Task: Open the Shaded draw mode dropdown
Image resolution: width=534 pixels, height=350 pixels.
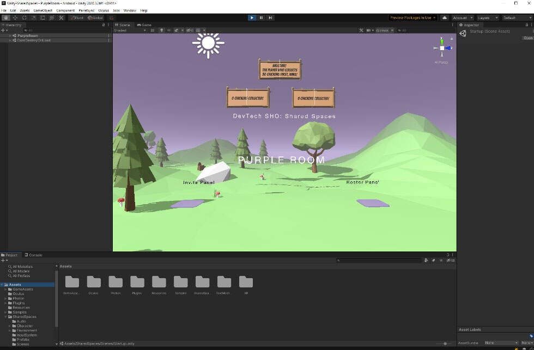Action: click(130, 30)
